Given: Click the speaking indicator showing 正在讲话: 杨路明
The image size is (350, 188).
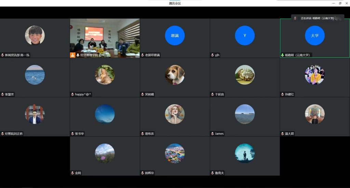Looking at the screenshot, I should [317, 18].
